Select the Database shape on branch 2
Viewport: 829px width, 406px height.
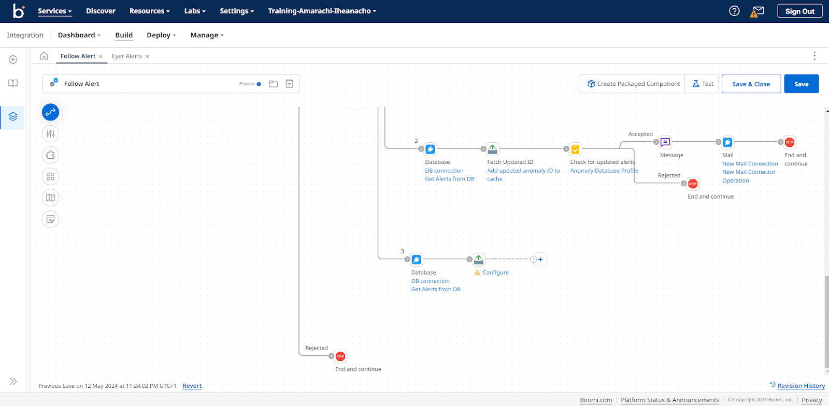(431, 149)
